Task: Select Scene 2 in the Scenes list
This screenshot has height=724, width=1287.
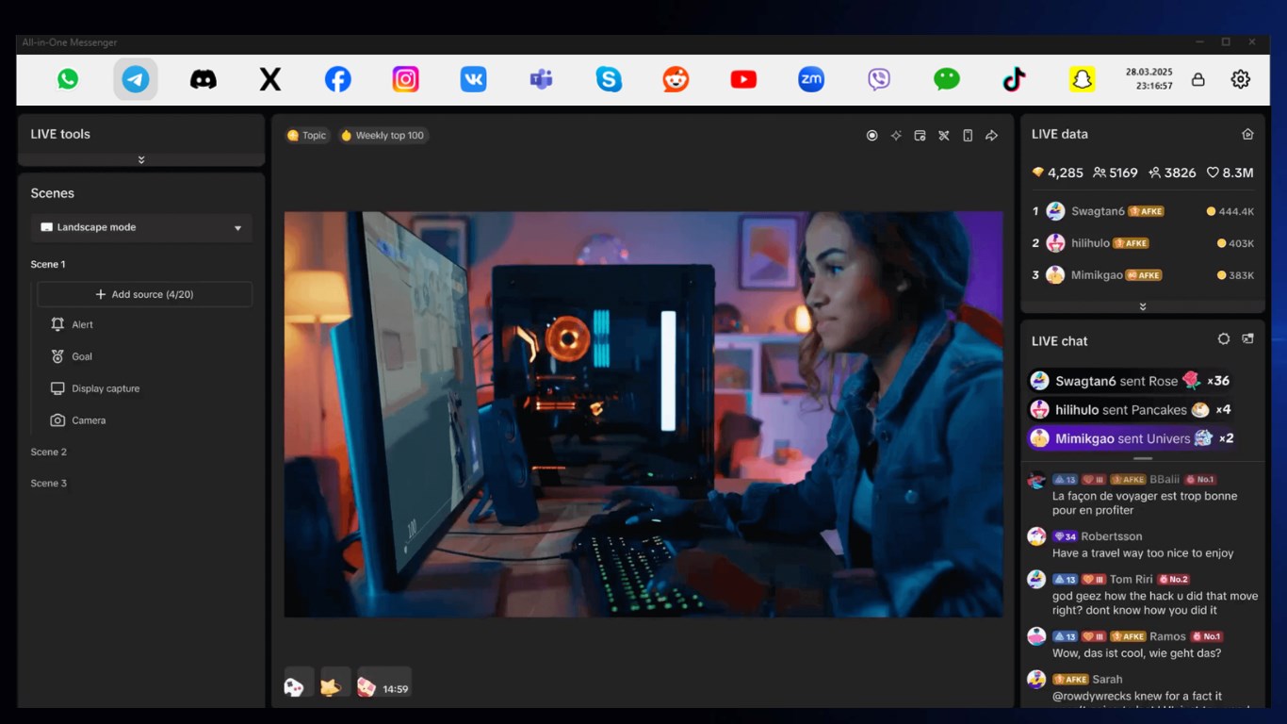Action: [48, 452]
